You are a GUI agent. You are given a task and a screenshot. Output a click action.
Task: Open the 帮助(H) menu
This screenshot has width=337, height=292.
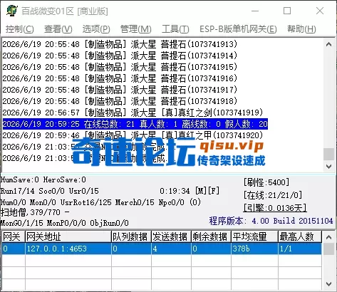[x=301, y=29]
